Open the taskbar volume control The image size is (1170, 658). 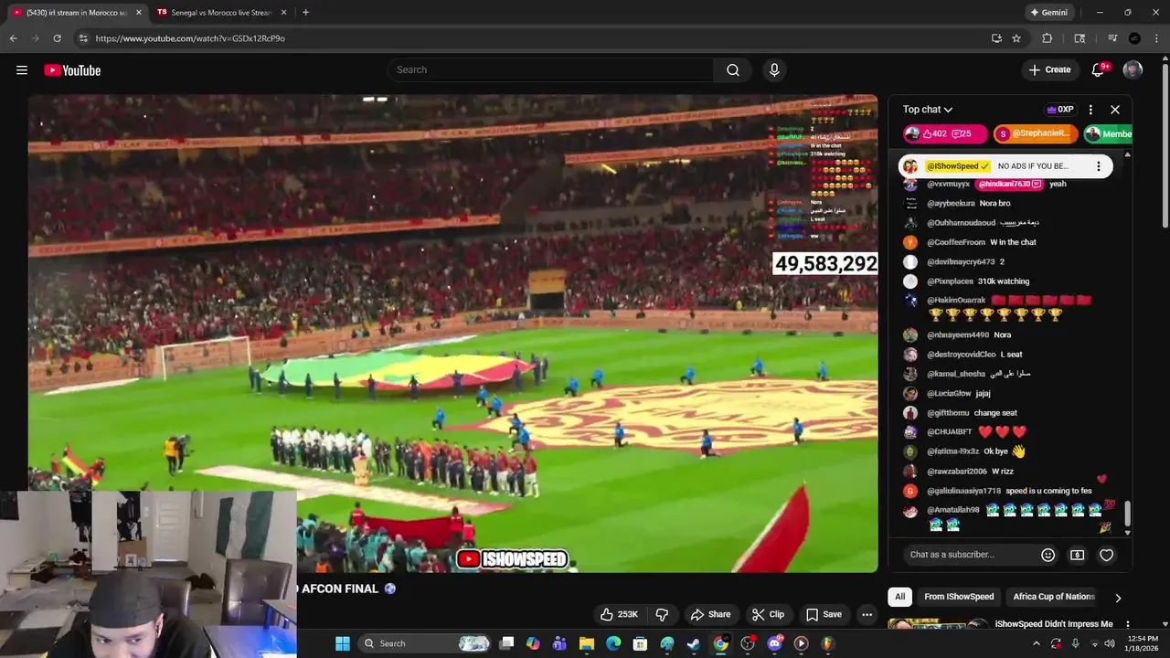tap(1110, 643)
